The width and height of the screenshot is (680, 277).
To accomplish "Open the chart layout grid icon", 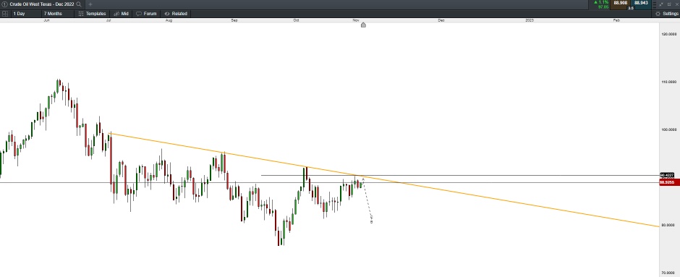I will [x=5, y=14].
